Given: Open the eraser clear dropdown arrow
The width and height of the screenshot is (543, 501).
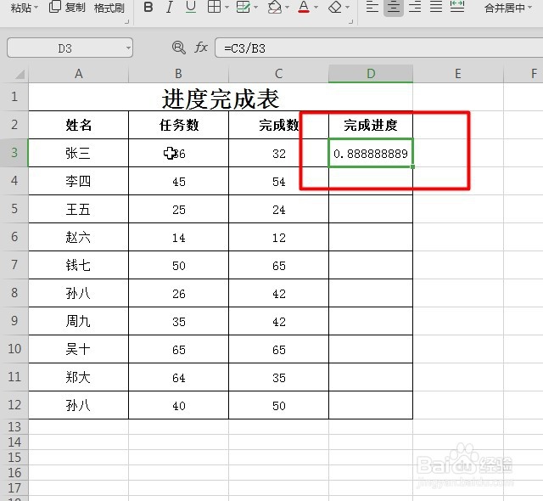Looking at the screenshot, I should pos(347,7).
